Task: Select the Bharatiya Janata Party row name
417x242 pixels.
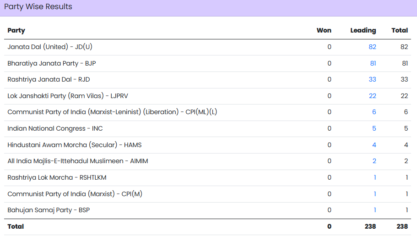Action: click(x=52, y=63)
